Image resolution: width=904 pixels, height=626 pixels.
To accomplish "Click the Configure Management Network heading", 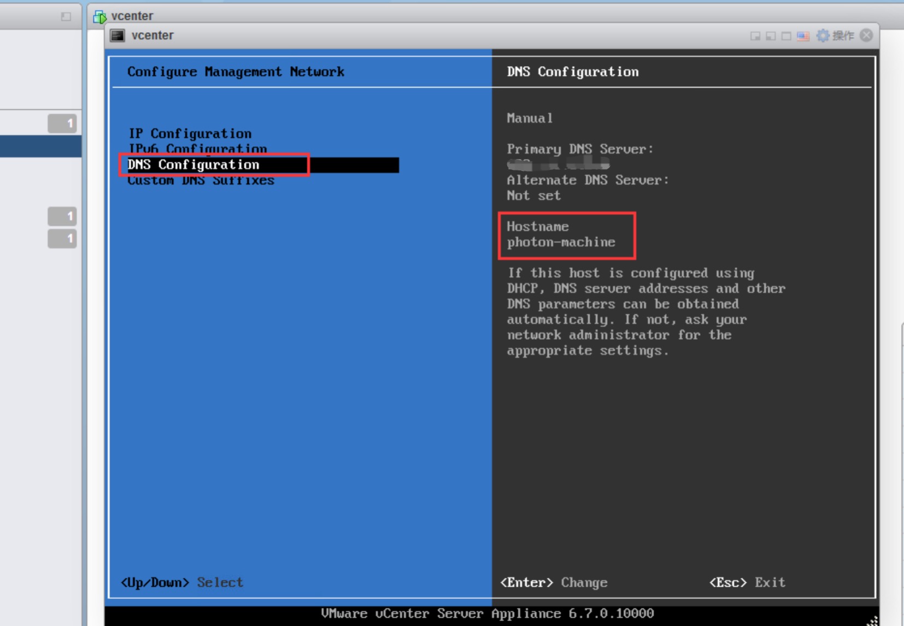I will 236,72.
